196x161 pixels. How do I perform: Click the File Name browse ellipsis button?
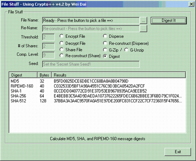coord(143,20)
